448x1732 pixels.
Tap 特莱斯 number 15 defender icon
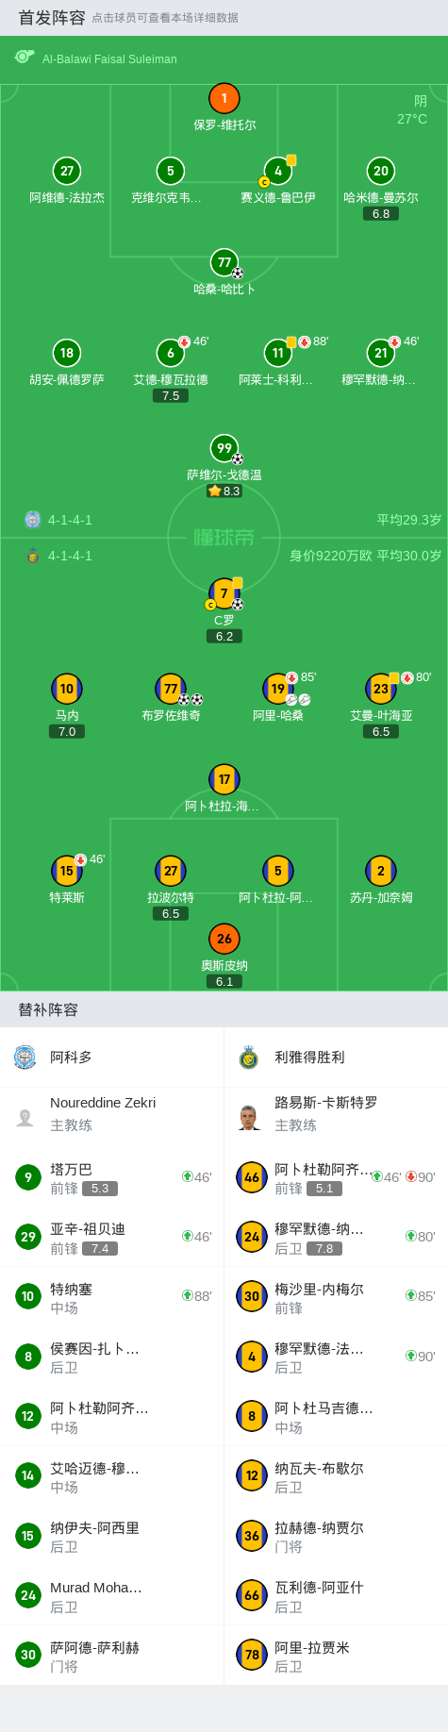click(67, 871)
